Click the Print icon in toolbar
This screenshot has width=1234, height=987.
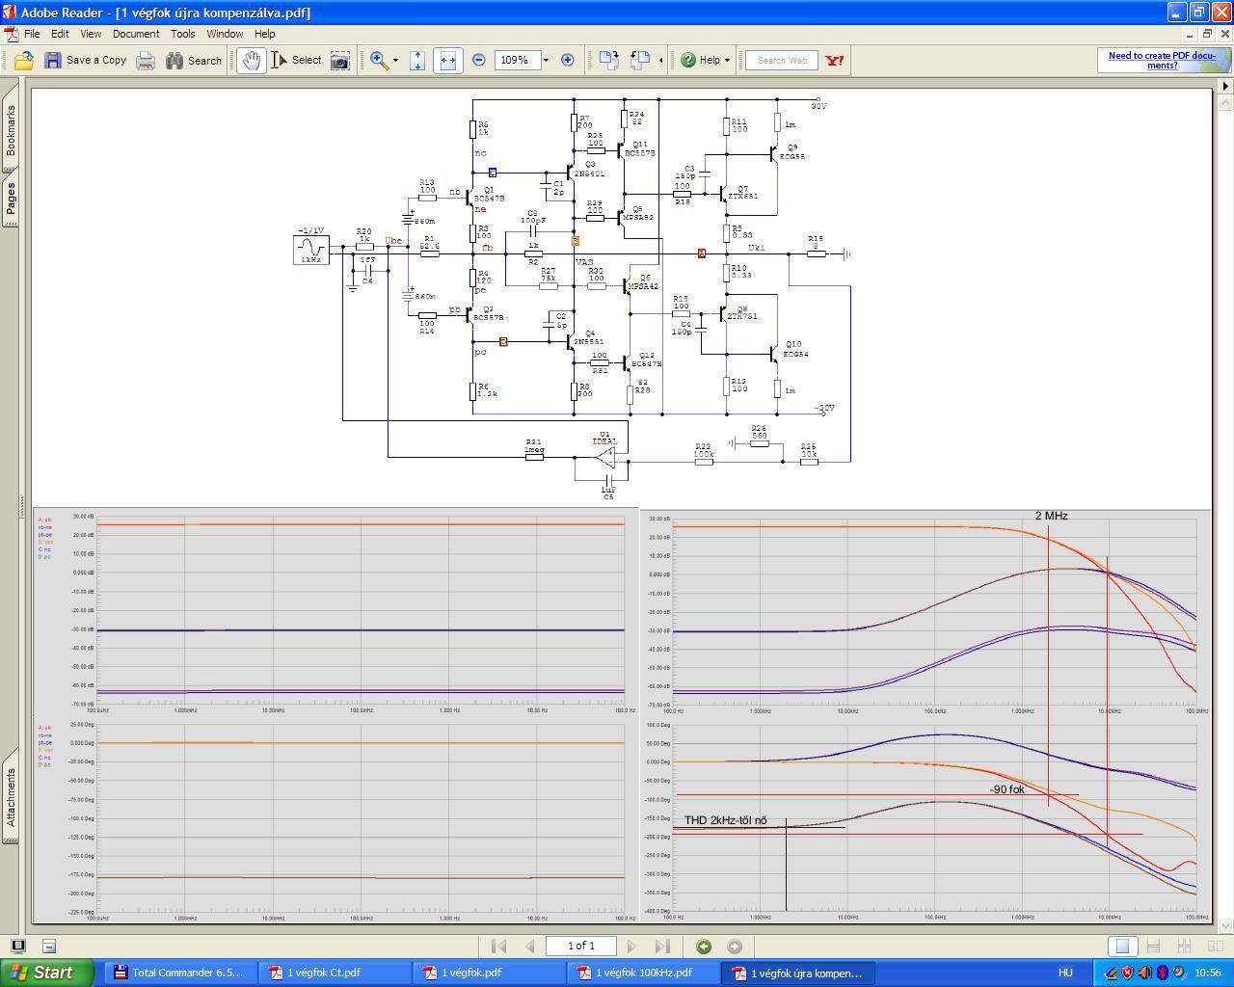[146, 61]
